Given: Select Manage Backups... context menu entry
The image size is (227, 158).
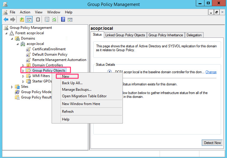Looking at the screenshot, I should (87, 90).
